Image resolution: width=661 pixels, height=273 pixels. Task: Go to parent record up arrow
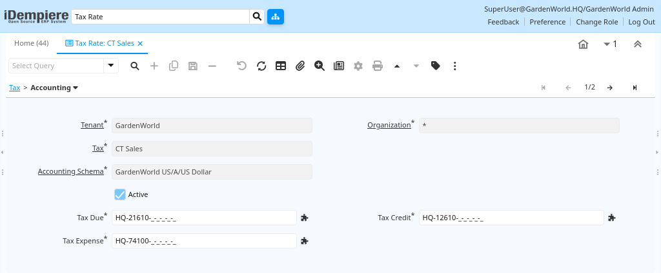397,66
